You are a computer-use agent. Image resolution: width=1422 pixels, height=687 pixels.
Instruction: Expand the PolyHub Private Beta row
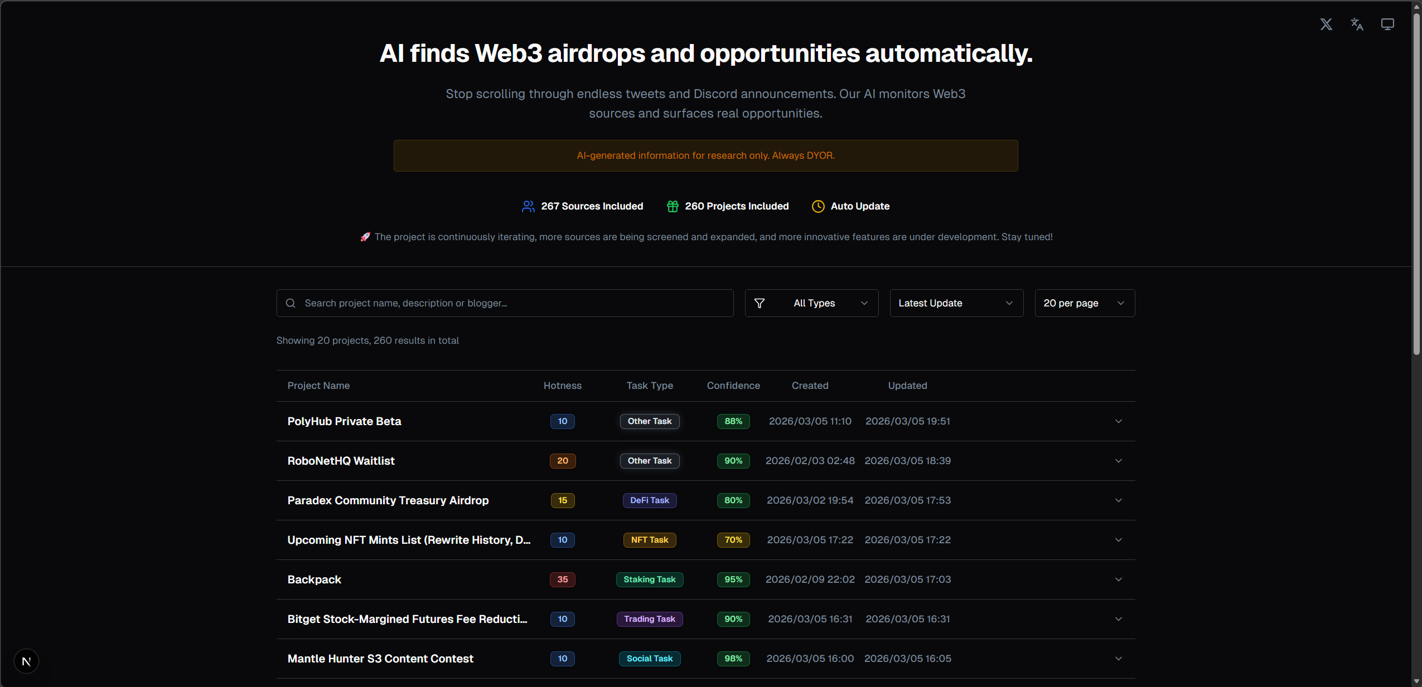click(1118, 421)
